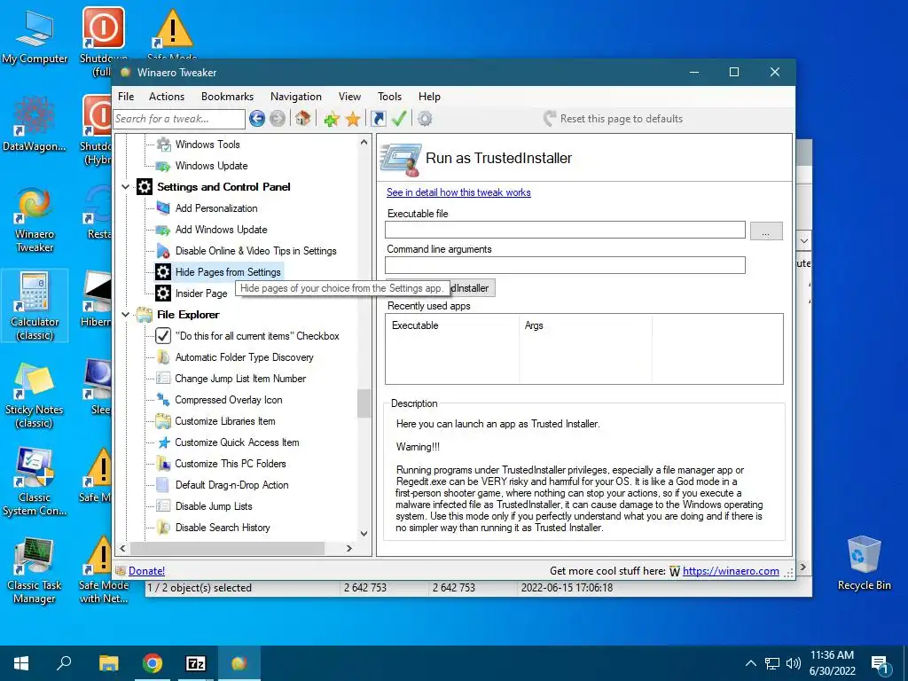This screenshot has width=908, height=681.
Task: Click the Executable file input field
Action: point(565,230)
